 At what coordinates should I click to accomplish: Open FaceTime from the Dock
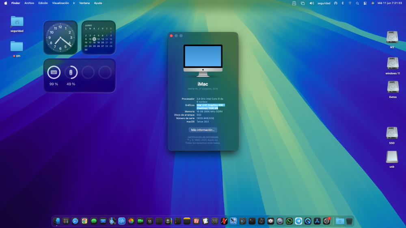[x=140, y=221]
